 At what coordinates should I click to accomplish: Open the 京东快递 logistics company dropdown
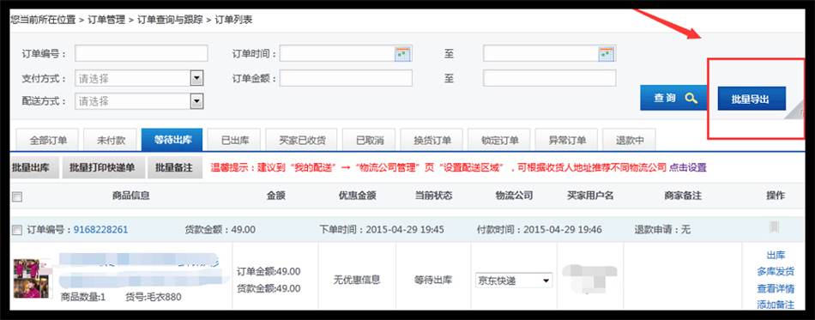514,281
